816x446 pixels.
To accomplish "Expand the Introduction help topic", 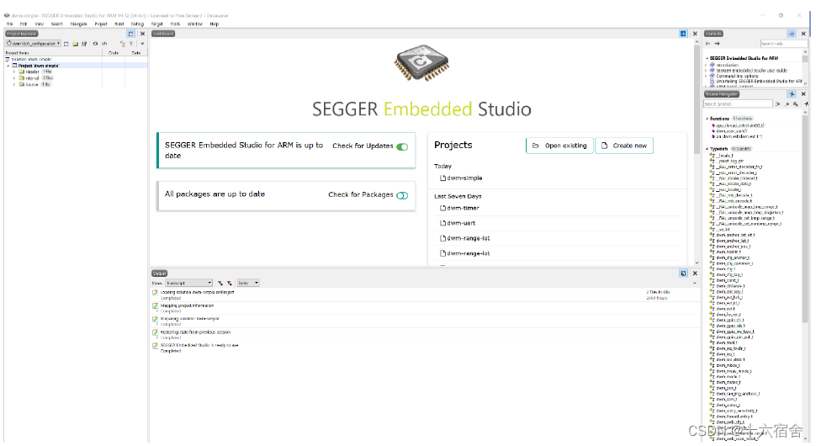I will click(707, 65).
